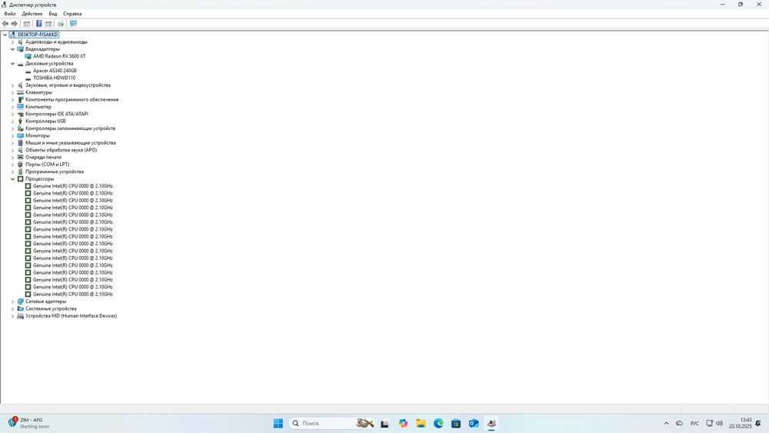
Task: Select the Компьютер category label
Action: tap(38, 107)
